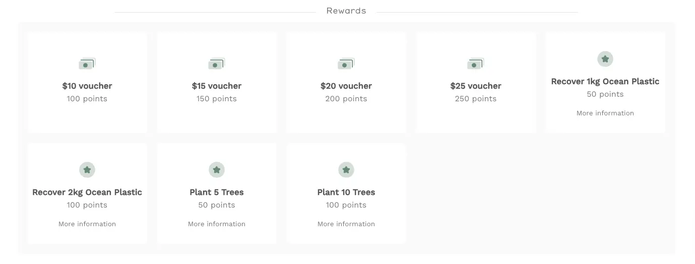This screenshot has height=264, width=695.
Task: Pick the $20 voucher reward title
Action: (x=346, y=86)
